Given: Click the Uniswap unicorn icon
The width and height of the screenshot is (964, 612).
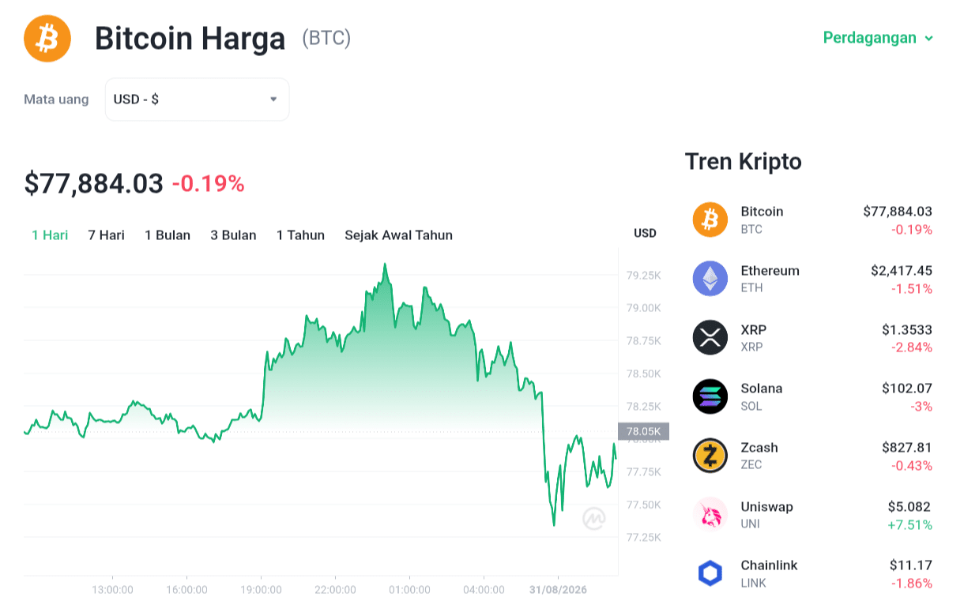Looking at the screenshot, I should tap(710, 515).
